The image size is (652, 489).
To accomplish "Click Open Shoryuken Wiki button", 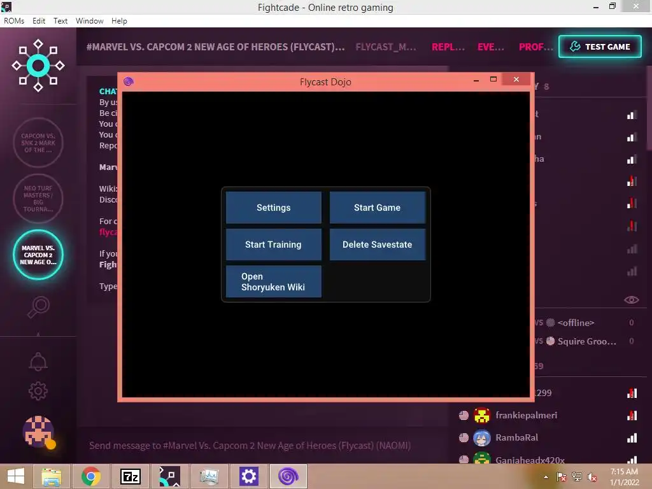I will 274,281.
